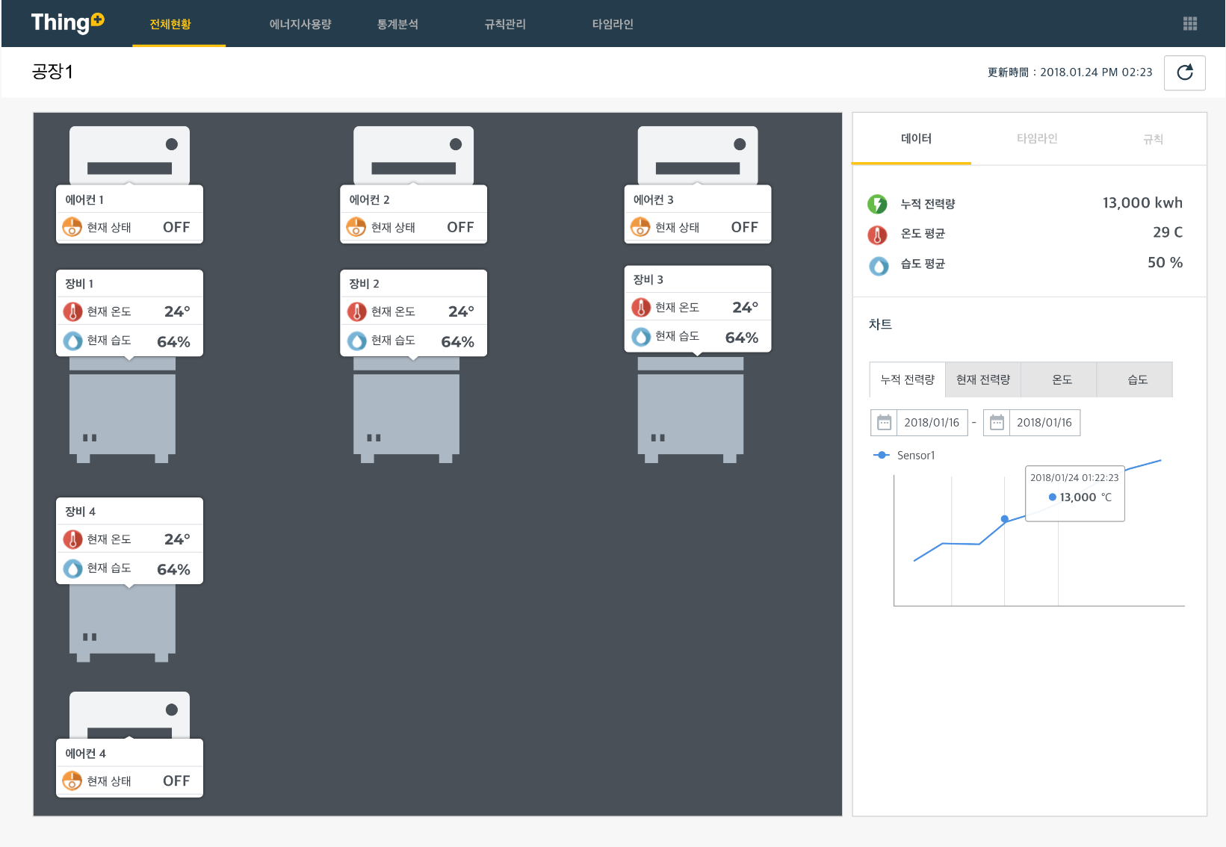This screenshot has height=847, width=1226.
Task: Select the 장비 4 machine image
Action: click(123, 624)
